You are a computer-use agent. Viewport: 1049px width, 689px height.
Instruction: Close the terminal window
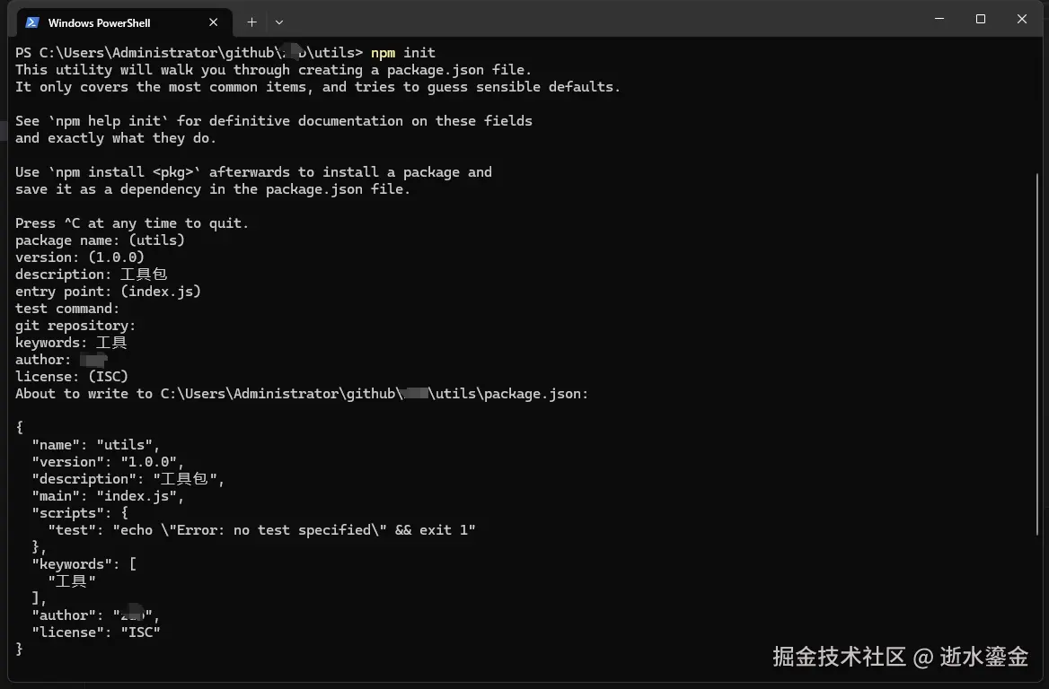coord(1022,19)
